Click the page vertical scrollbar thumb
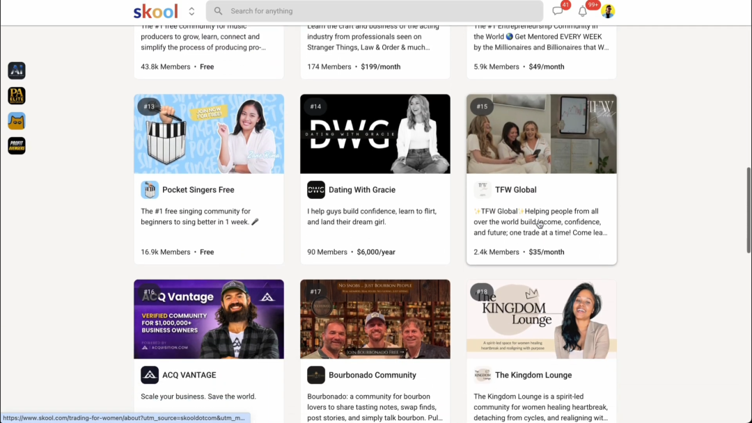752x423 pixels. 749,210
